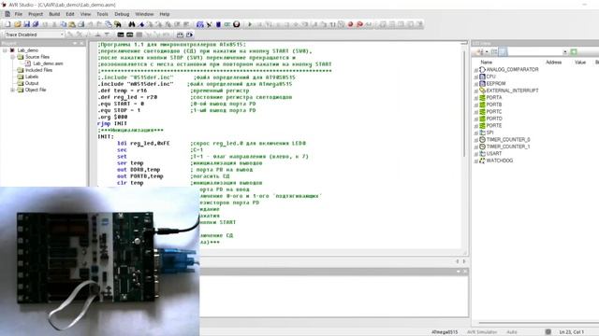Expand the PORTA I/O node
599x336 pixels.
[x=476, y=98]
